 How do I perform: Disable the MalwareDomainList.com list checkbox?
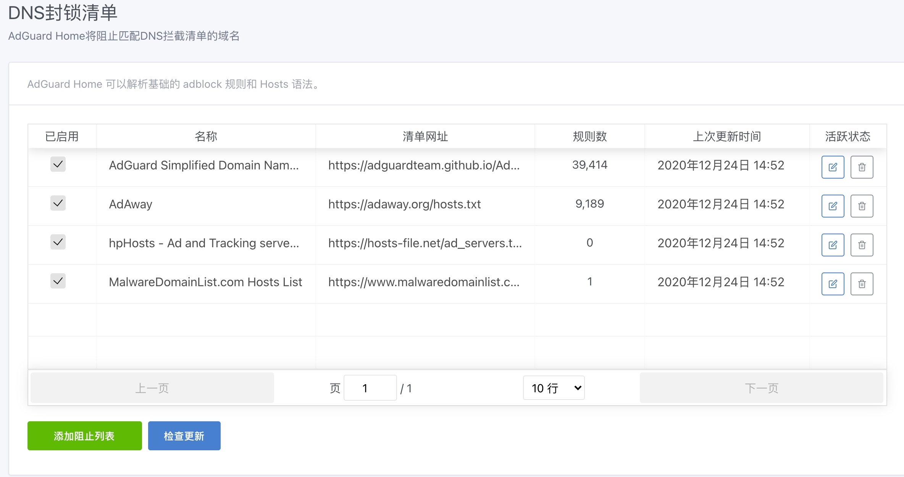[x=58, y=281]
